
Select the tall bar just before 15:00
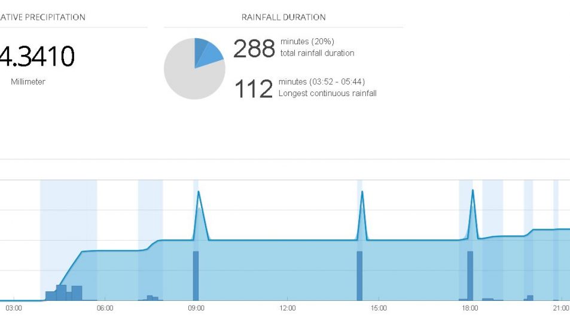pos(359,276)
